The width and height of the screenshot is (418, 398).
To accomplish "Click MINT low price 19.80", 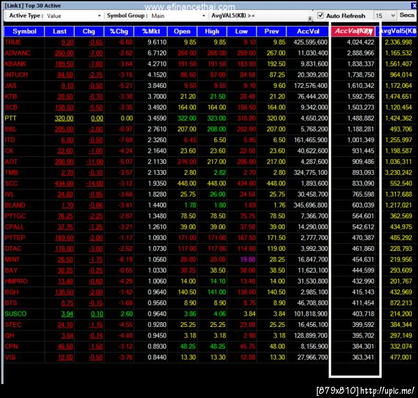I will 247,259.
